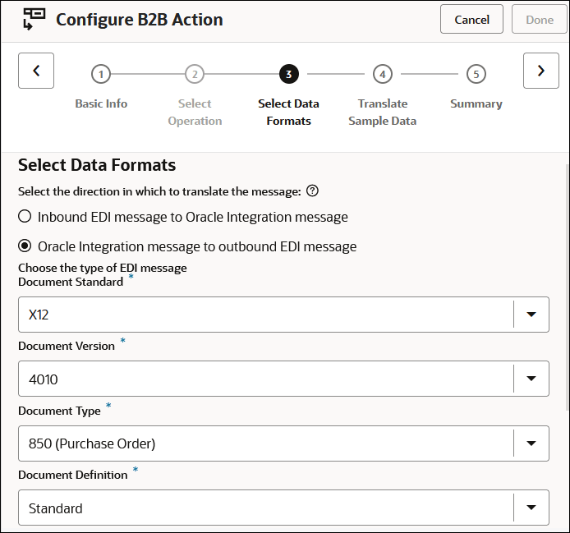570x533 pixels.
Task: Click step 1 circle in the wizard
Action: click(101, 74)
